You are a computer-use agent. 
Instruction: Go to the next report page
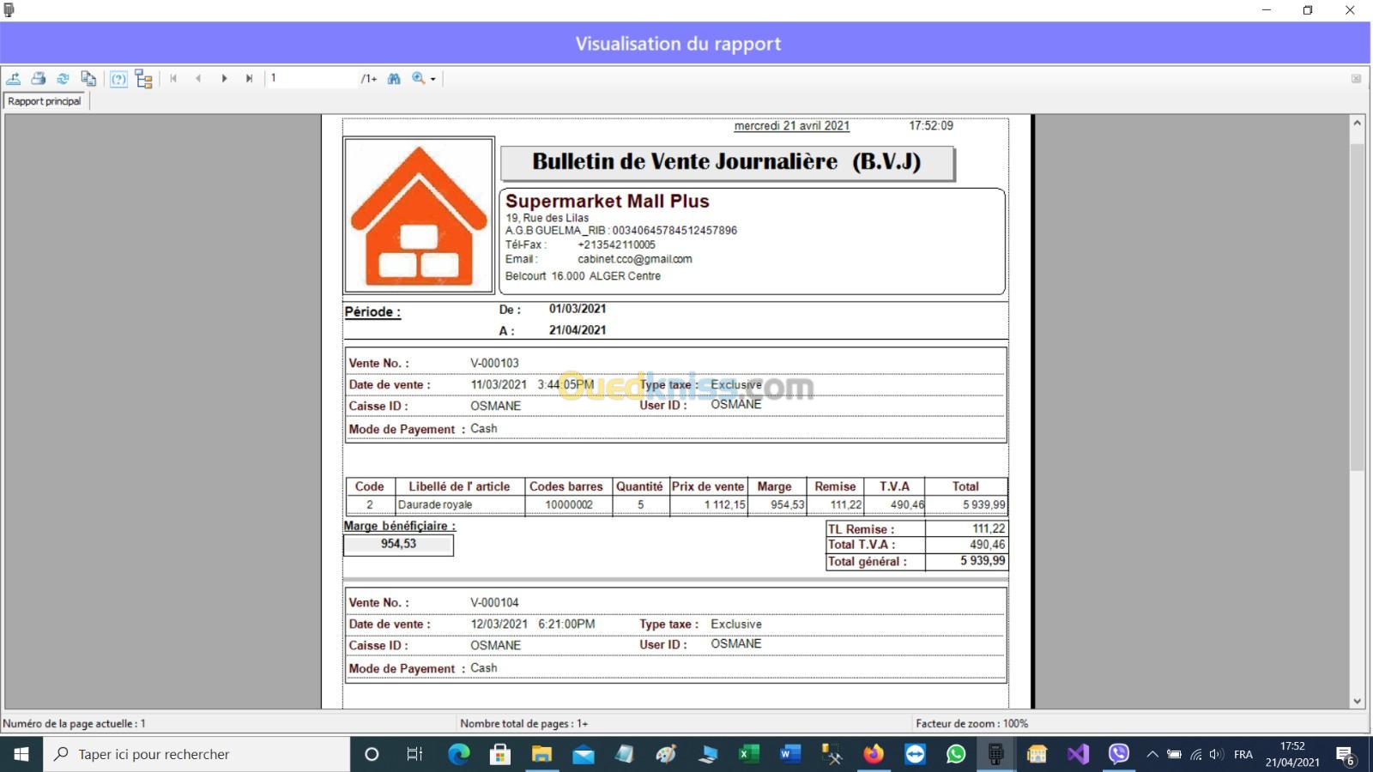pyautogui.click(x=224, y=79)
